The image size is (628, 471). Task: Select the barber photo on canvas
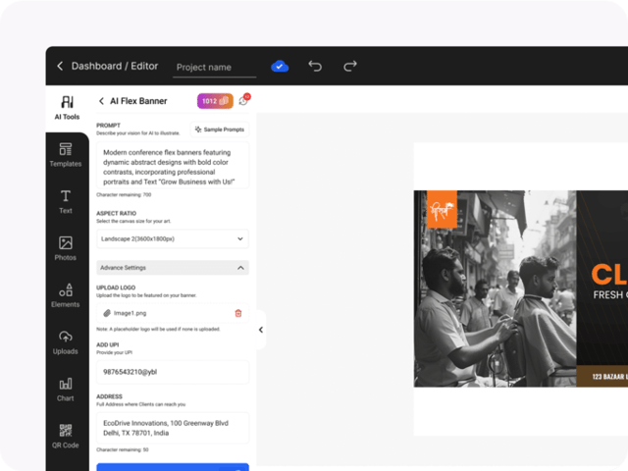pyautogui.click(x=495, y=288)
